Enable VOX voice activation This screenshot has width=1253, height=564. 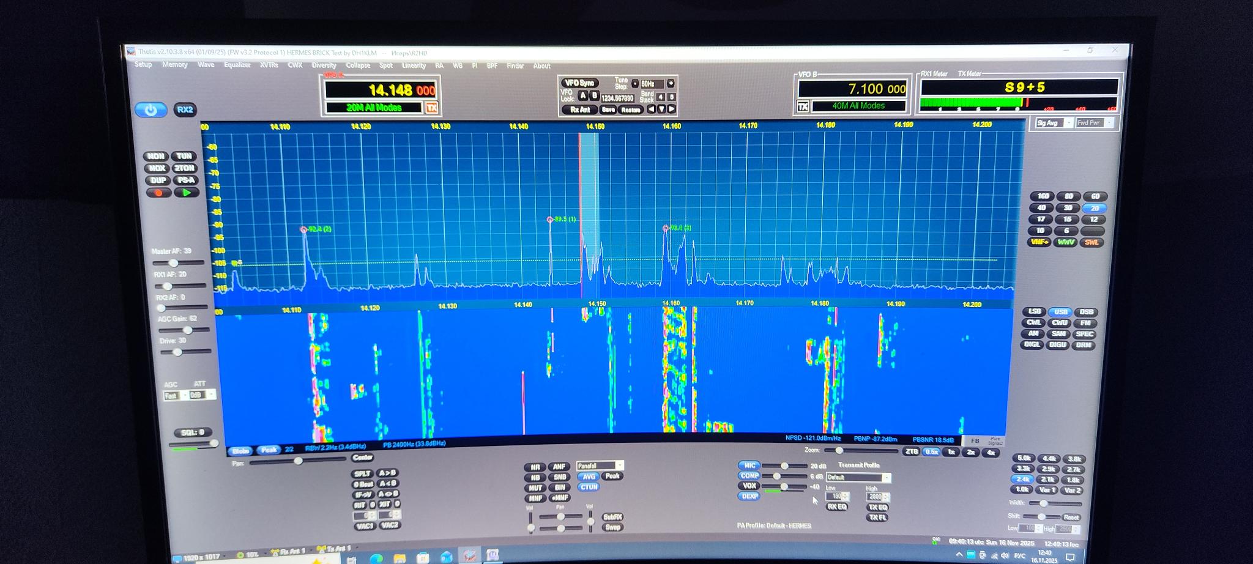pos(749,486)
